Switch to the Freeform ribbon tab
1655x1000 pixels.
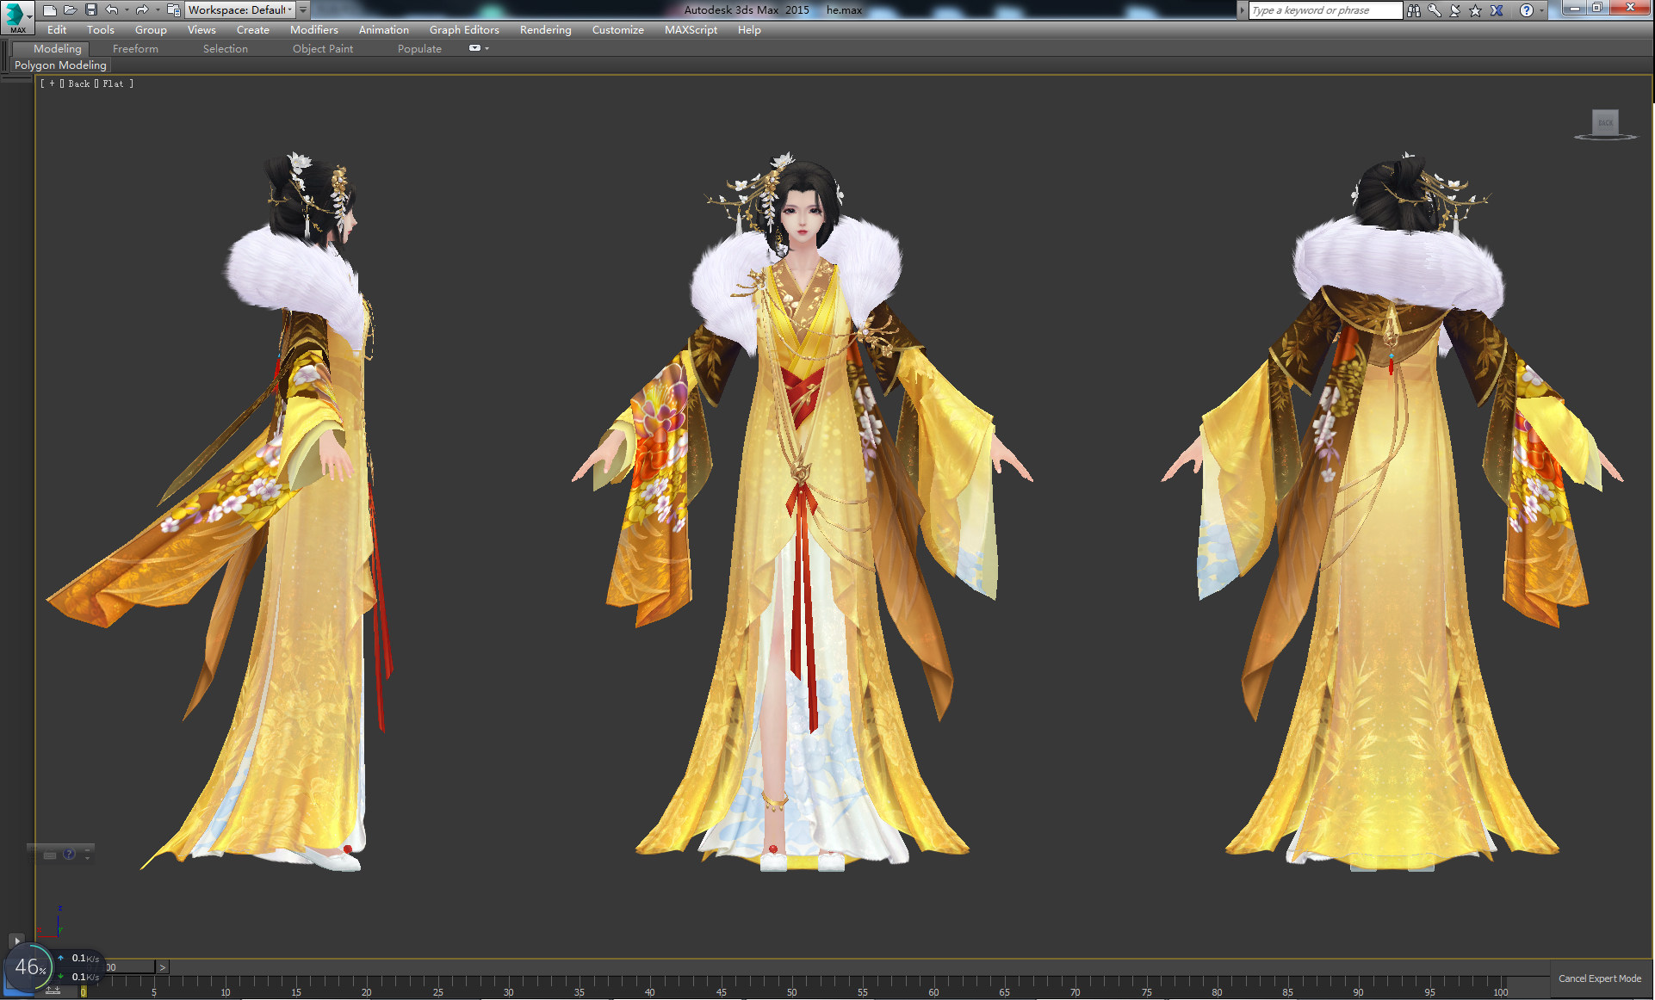135,48
